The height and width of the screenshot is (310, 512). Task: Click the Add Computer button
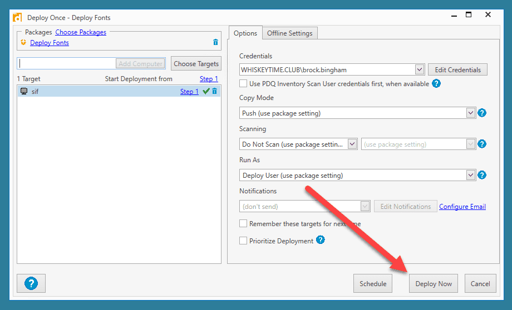pyautogui.click(x=140, y=63)
